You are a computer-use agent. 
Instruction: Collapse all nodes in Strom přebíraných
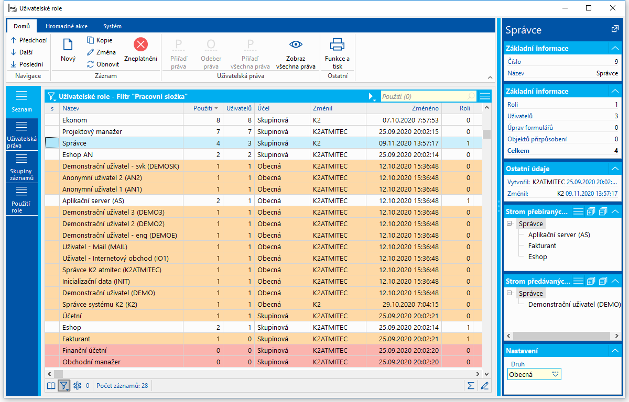603,211
